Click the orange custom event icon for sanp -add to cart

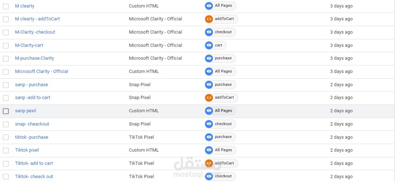209,98
